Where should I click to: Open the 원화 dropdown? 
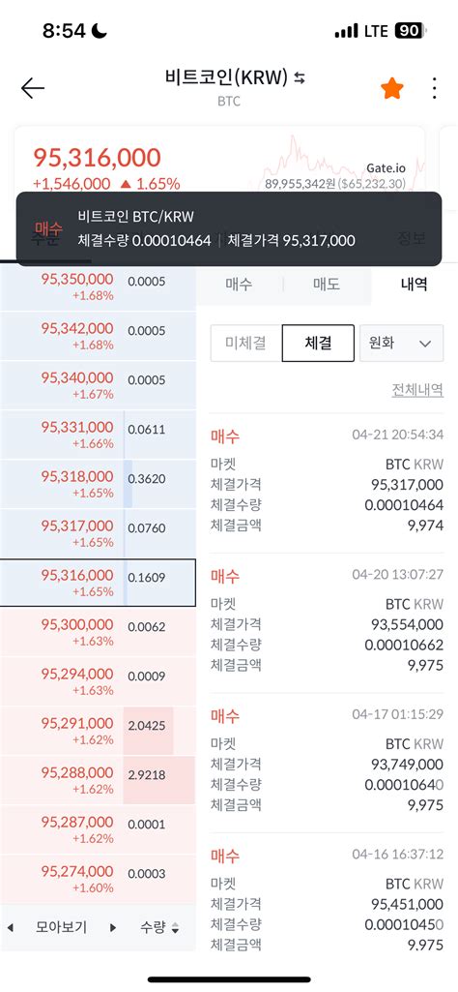(x=401, y=343)
